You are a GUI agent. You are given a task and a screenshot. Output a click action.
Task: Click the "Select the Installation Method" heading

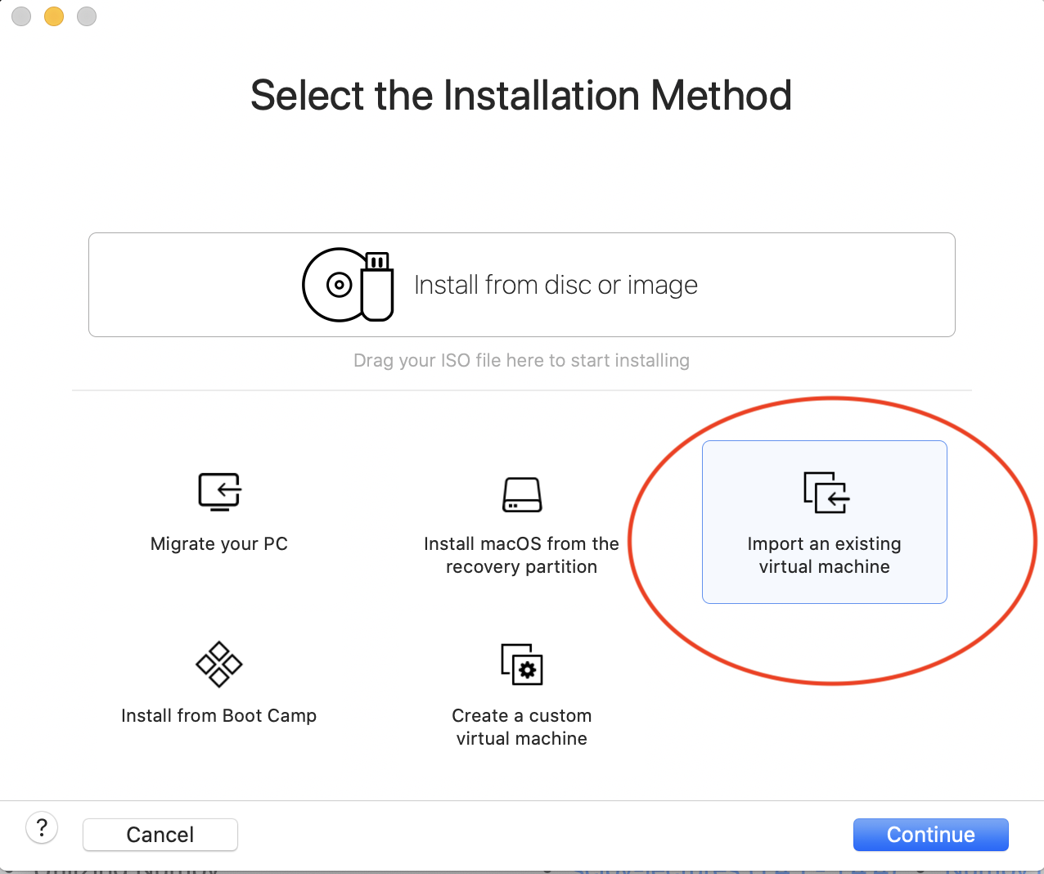click(x=521, y=96)
